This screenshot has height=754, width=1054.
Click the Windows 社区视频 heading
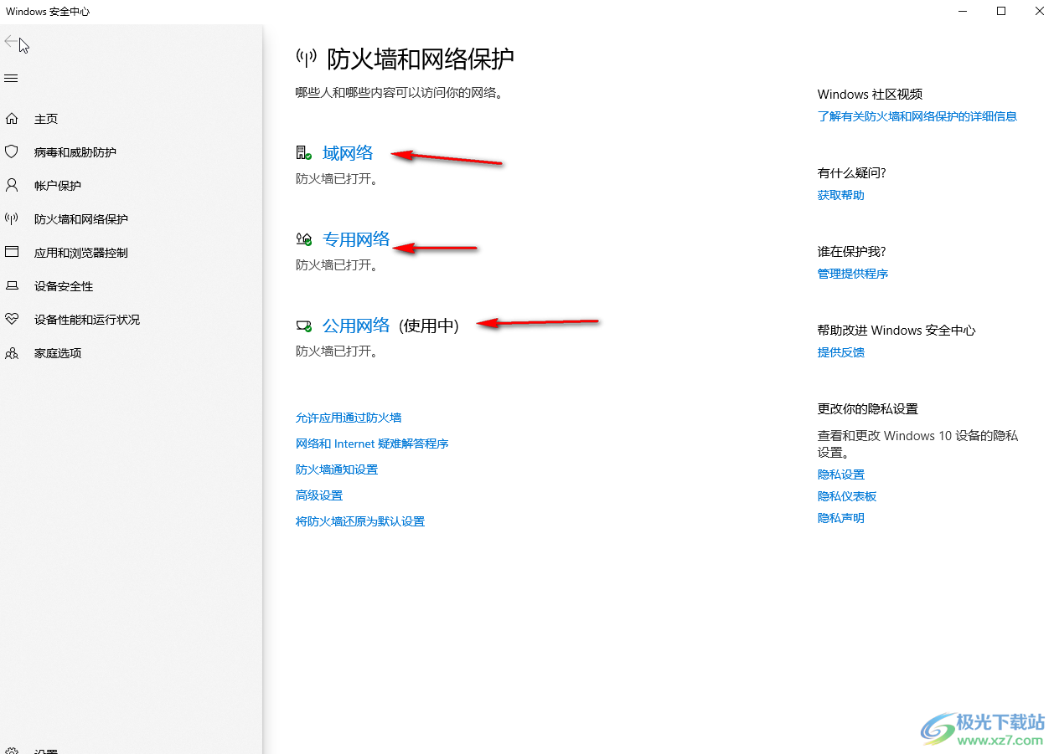tap(871, 95)
